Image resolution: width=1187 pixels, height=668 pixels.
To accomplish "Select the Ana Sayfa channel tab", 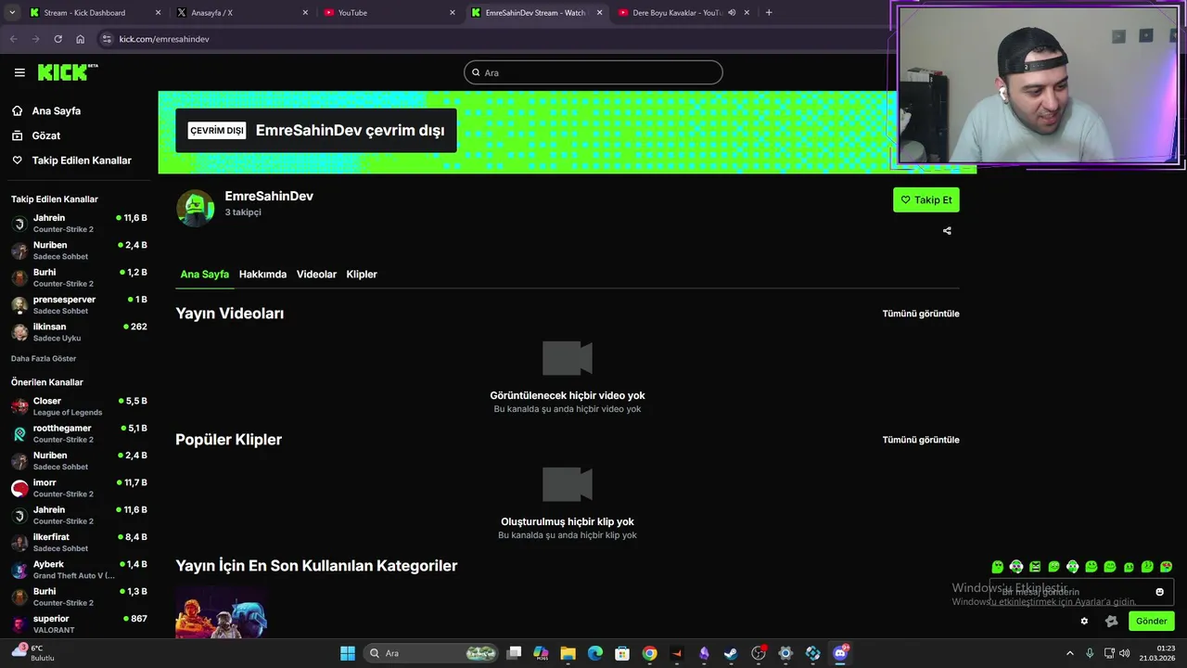I will point(204,275).
